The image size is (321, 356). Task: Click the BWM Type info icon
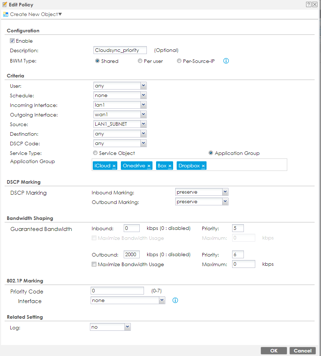click(x=226, y=61)
